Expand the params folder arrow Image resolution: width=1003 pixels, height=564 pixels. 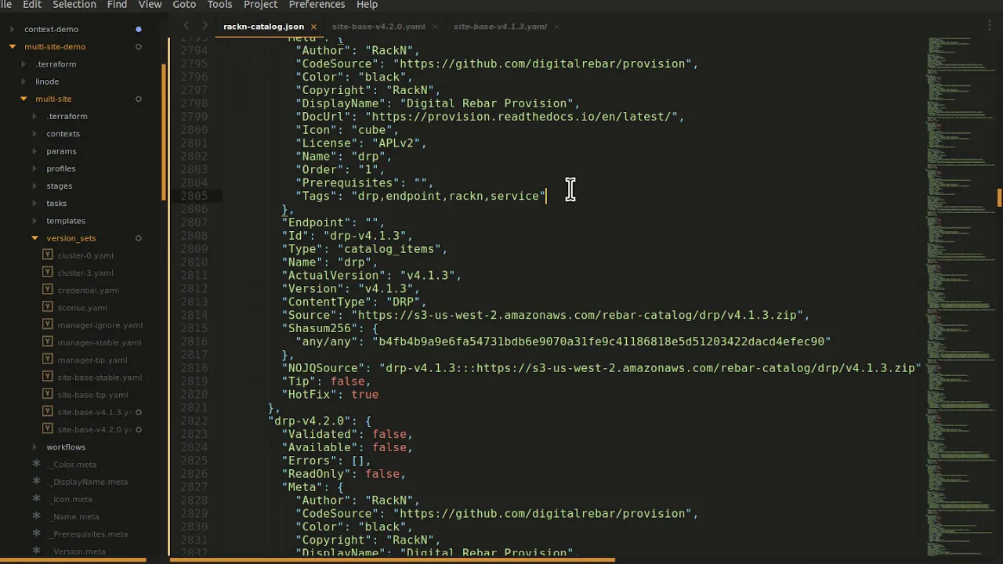(34, 151)
